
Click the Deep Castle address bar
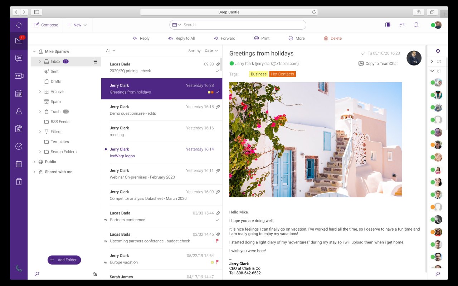click(229, 12)
